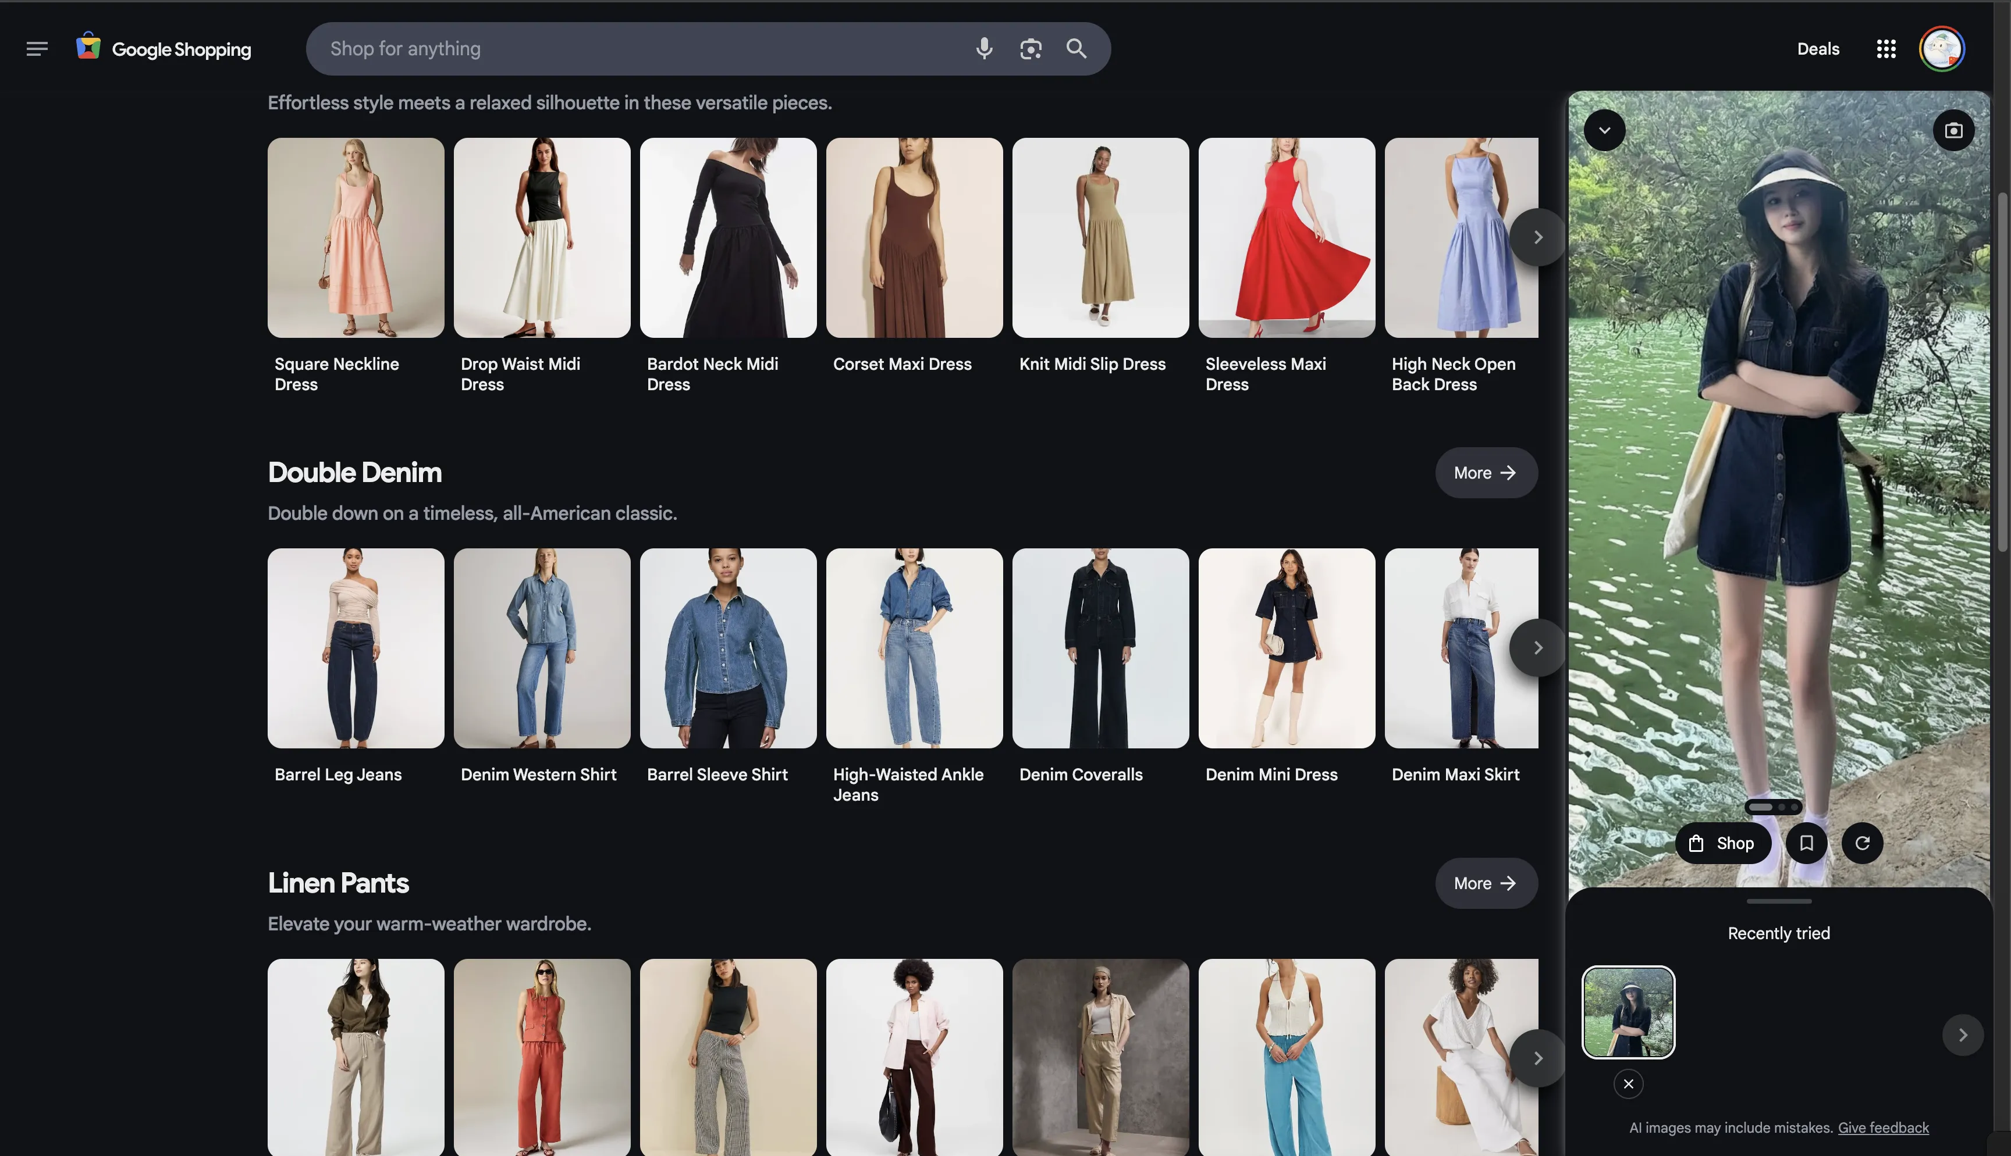Open red Sleeveless Maxi Dress image
2011x1156 pixels.
[x=1287, y=238]
